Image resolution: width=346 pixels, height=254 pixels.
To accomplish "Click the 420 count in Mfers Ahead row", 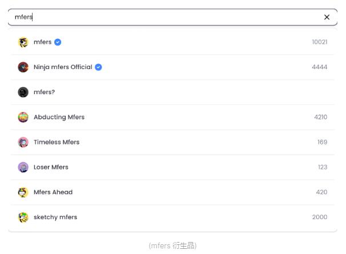I will [321, 192].
